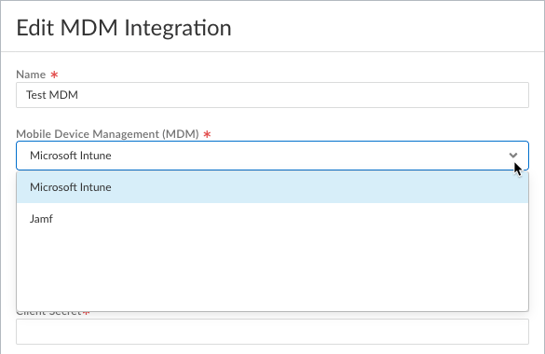Click the Client Secret input field
545x354 pixels.
(272, 332)
